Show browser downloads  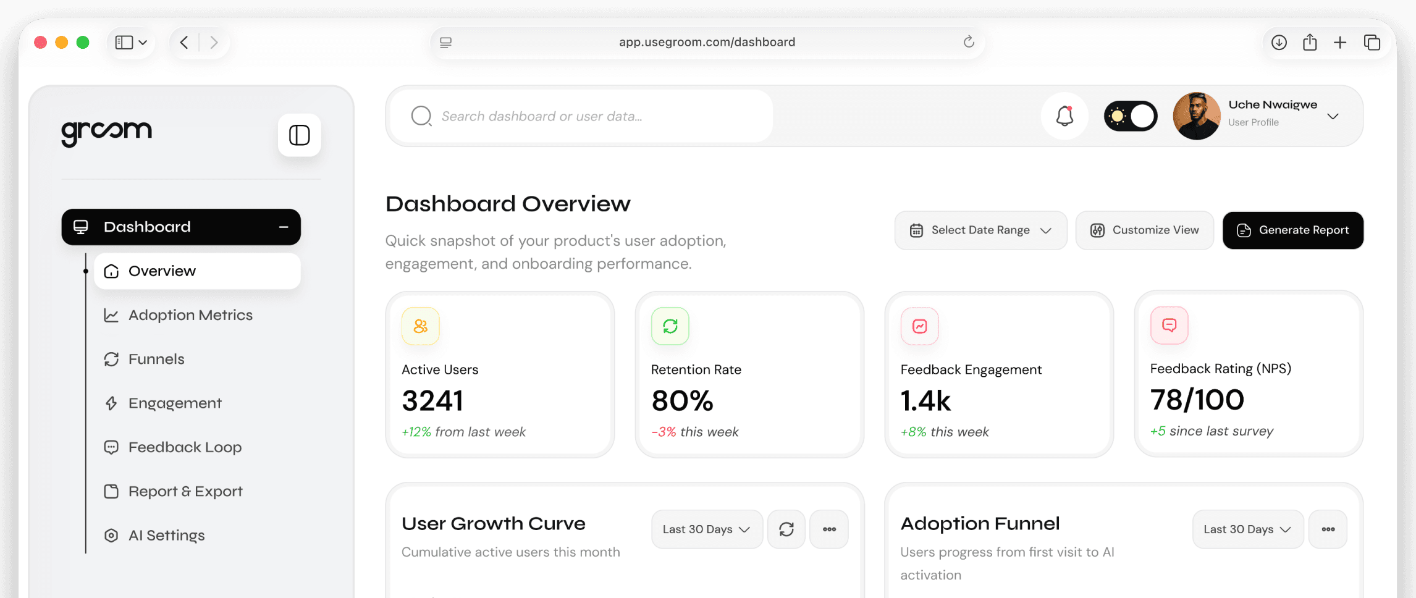pyautogui.click(x=1279, y=42)
